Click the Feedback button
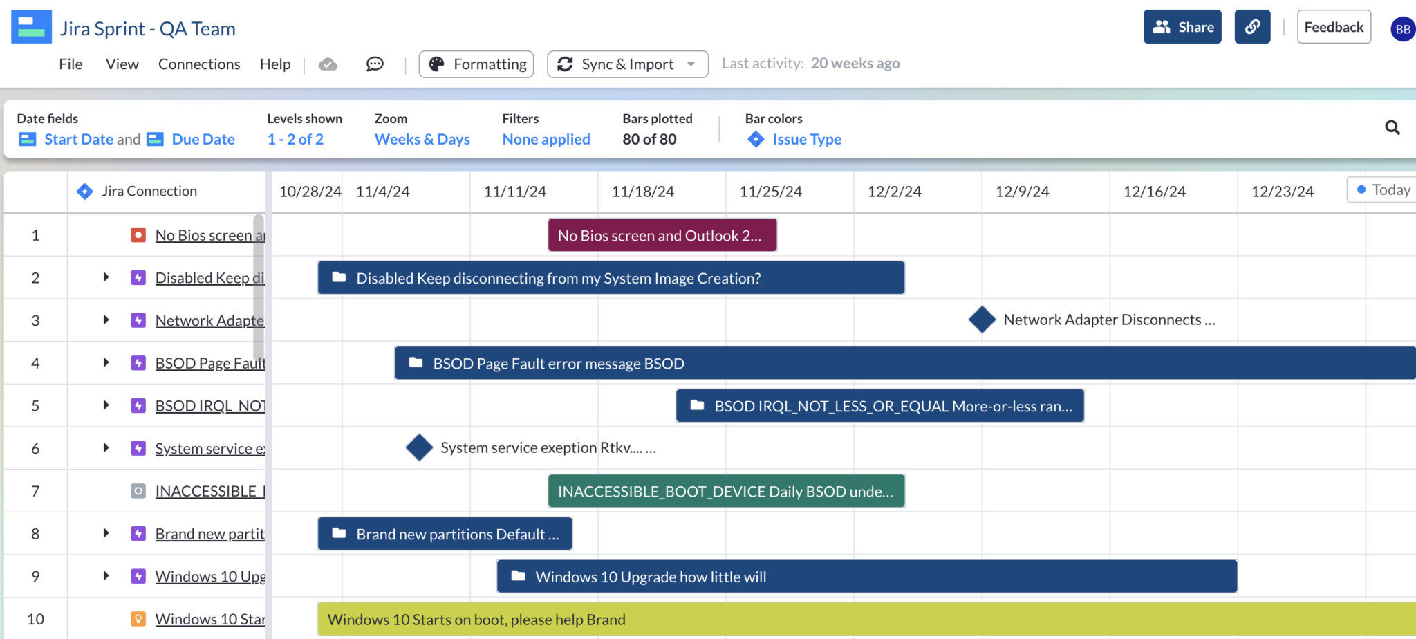The image size is (1416, 639). tap(1333, 26)
